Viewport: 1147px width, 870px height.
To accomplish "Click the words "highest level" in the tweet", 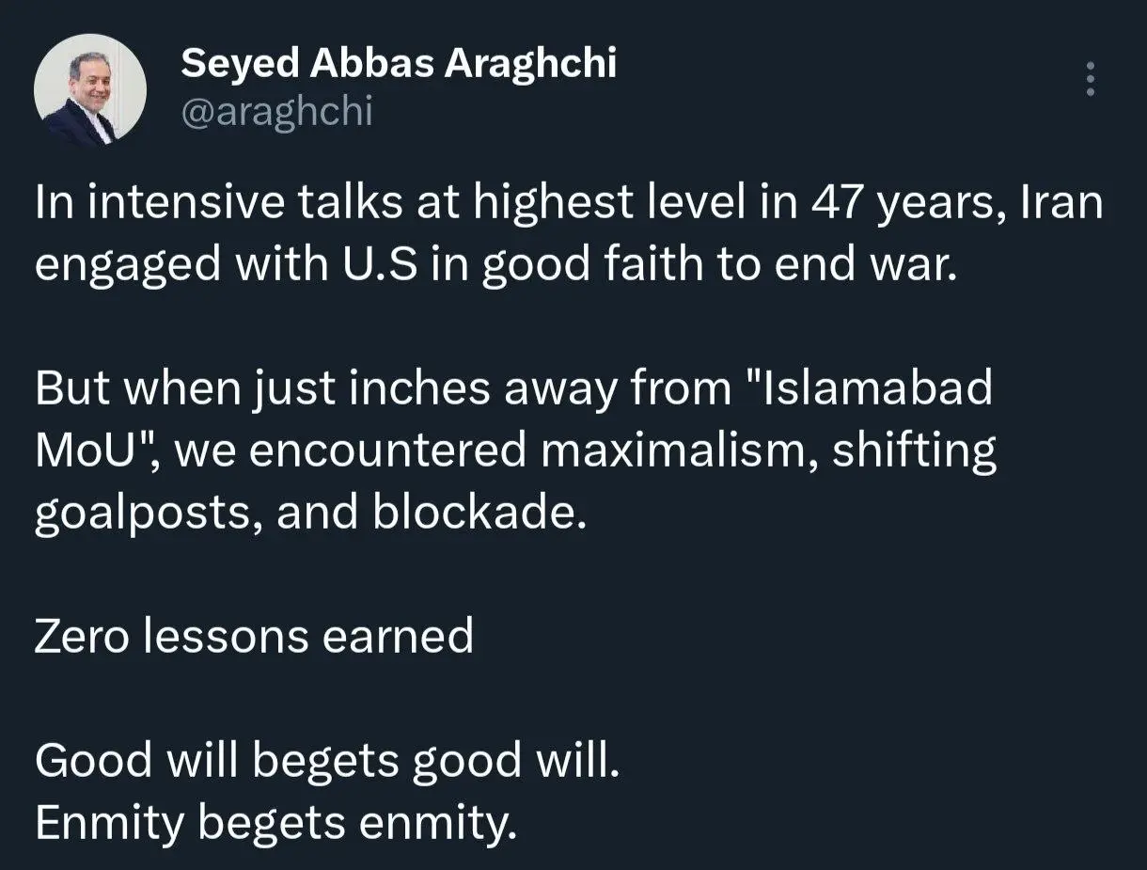I will tap(582, 204).
